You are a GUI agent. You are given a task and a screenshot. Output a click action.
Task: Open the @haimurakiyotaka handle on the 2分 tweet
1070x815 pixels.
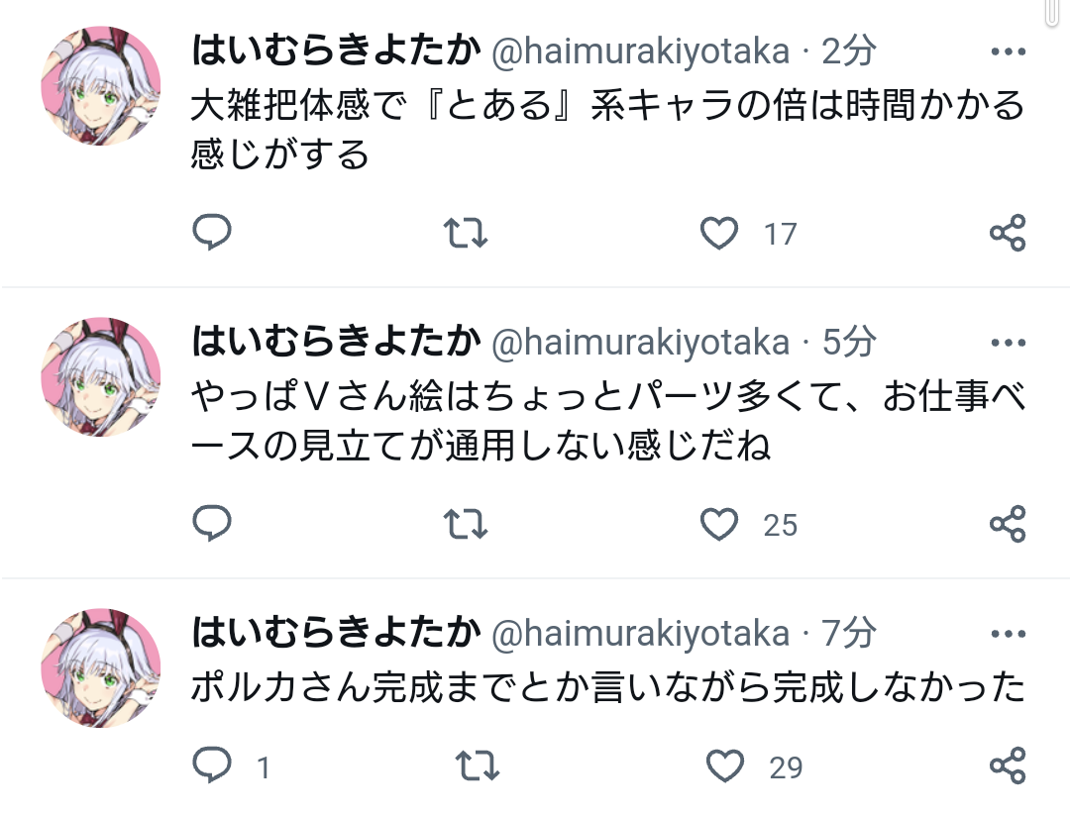[x=641, y=52]
